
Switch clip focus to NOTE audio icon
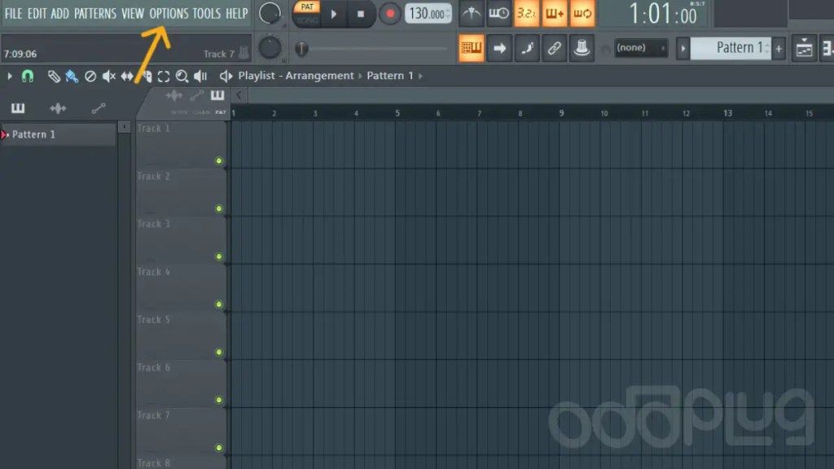[174, 96]
